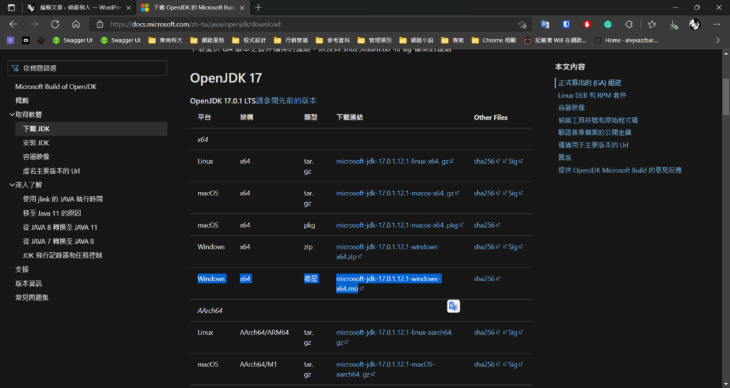Download microsoft-jdk-17.0.1.12.1-windows-x64.zip
730x388 pixels.
[388, 251]
